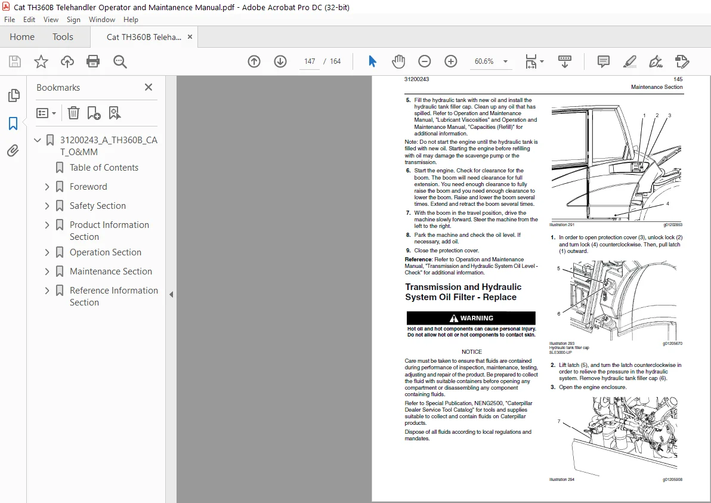711x503 pixels.
Task: Open bookmarks options menu dropdown
Action: [x=46, y=113]
